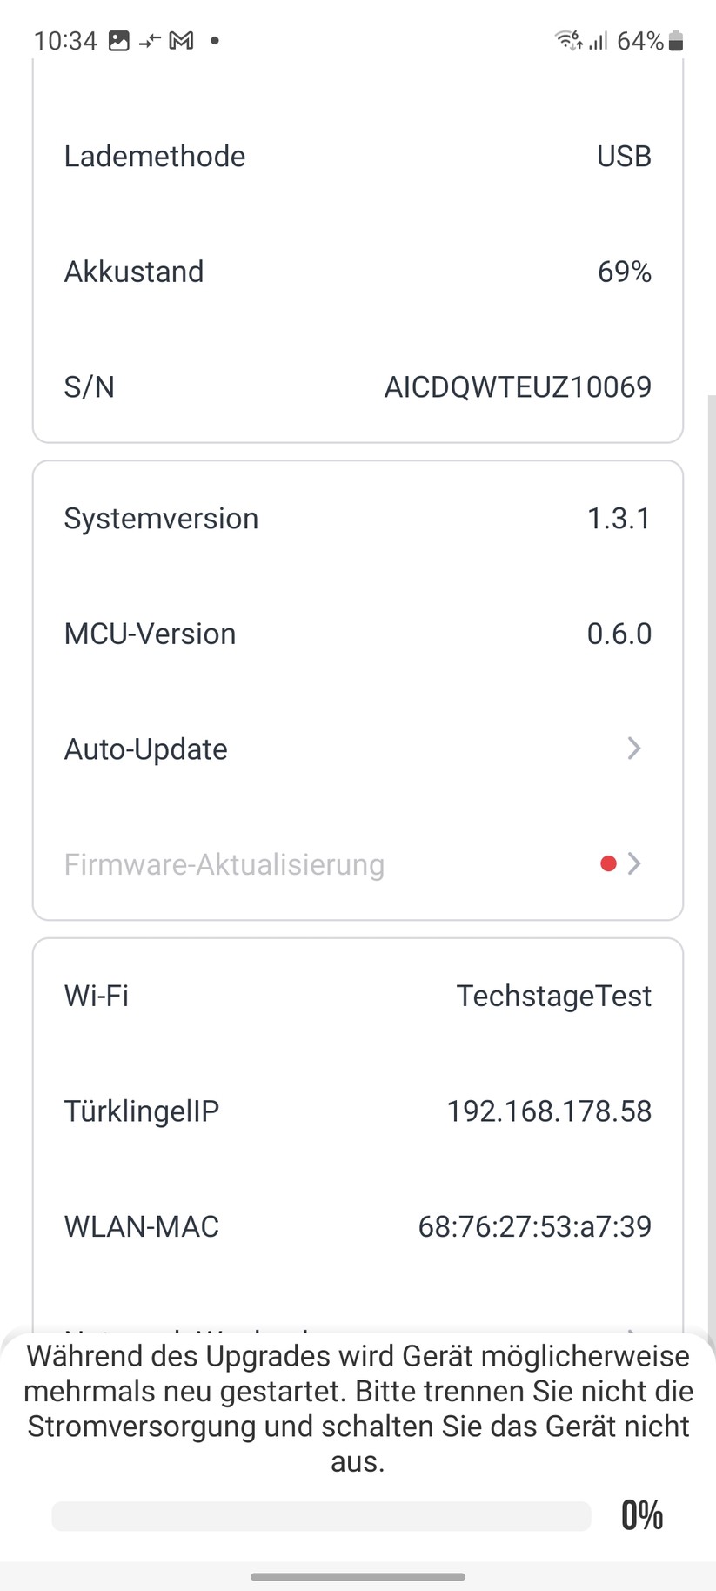
Task: Tap the missed call notification icon
Action: [148, 39]
